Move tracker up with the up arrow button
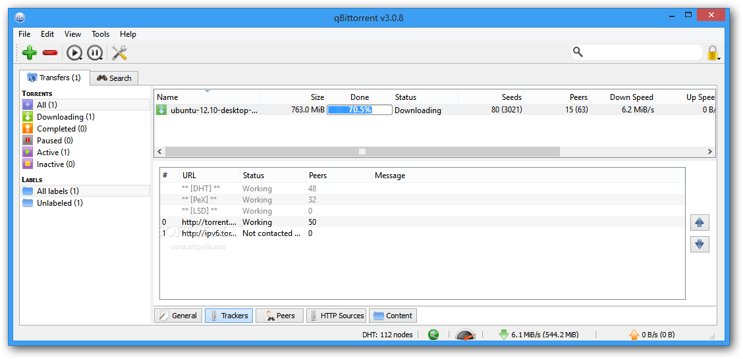This screenshot has width=743, height=359. (700, 222)
